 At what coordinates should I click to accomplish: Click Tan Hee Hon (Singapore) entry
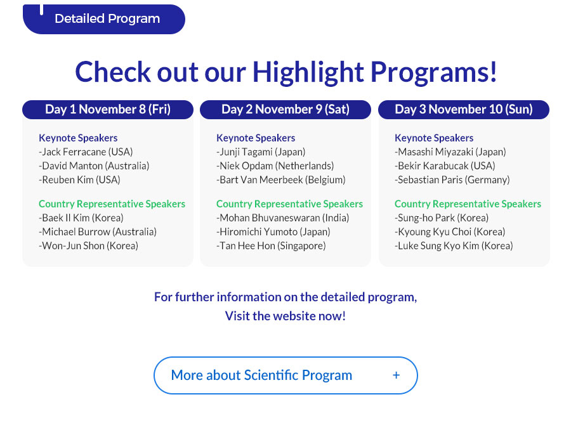click(x=272, y=246)
